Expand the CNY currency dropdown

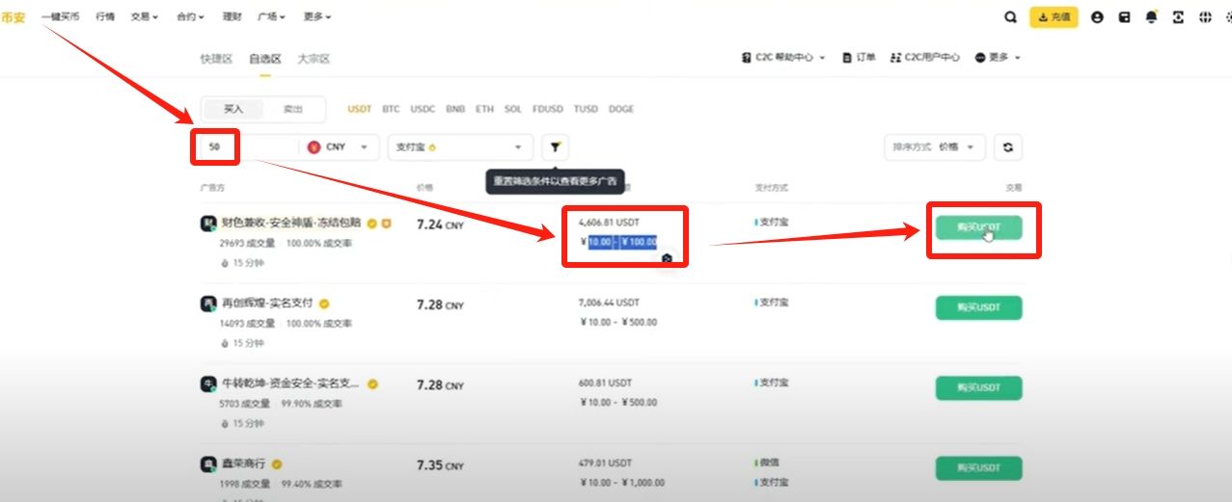click(x=340, y=147)
